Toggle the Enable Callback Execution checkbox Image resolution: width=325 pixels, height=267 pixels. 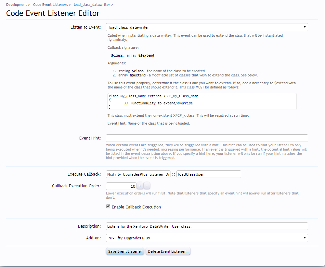(x=108, y=207)
